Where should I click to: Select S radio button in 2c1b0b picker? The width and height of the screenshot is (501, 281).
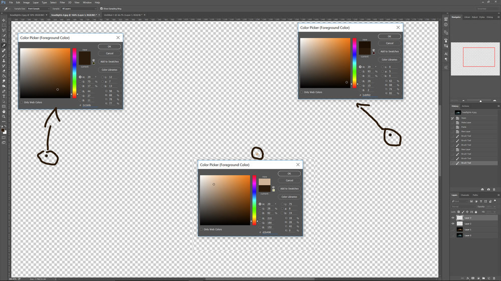tap(80, 81)
